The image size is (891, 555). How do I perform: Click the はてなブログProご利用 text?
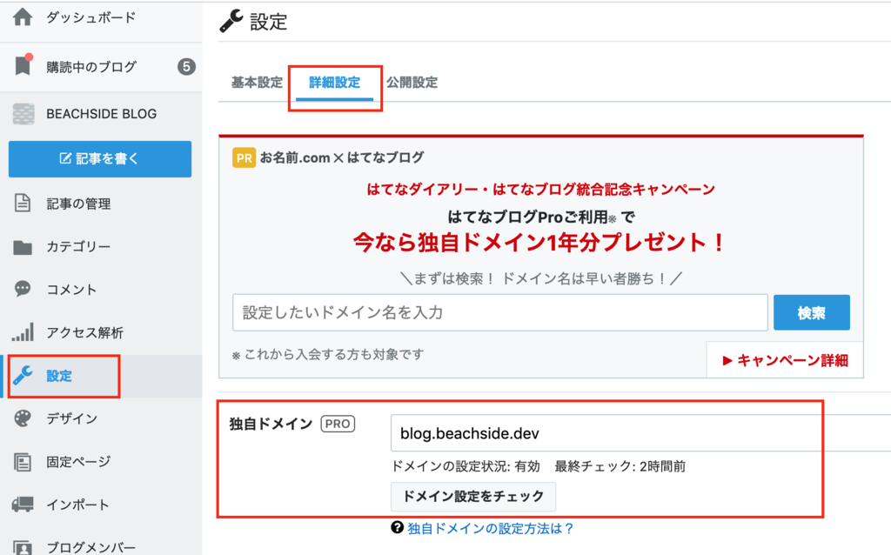point(527,217)
